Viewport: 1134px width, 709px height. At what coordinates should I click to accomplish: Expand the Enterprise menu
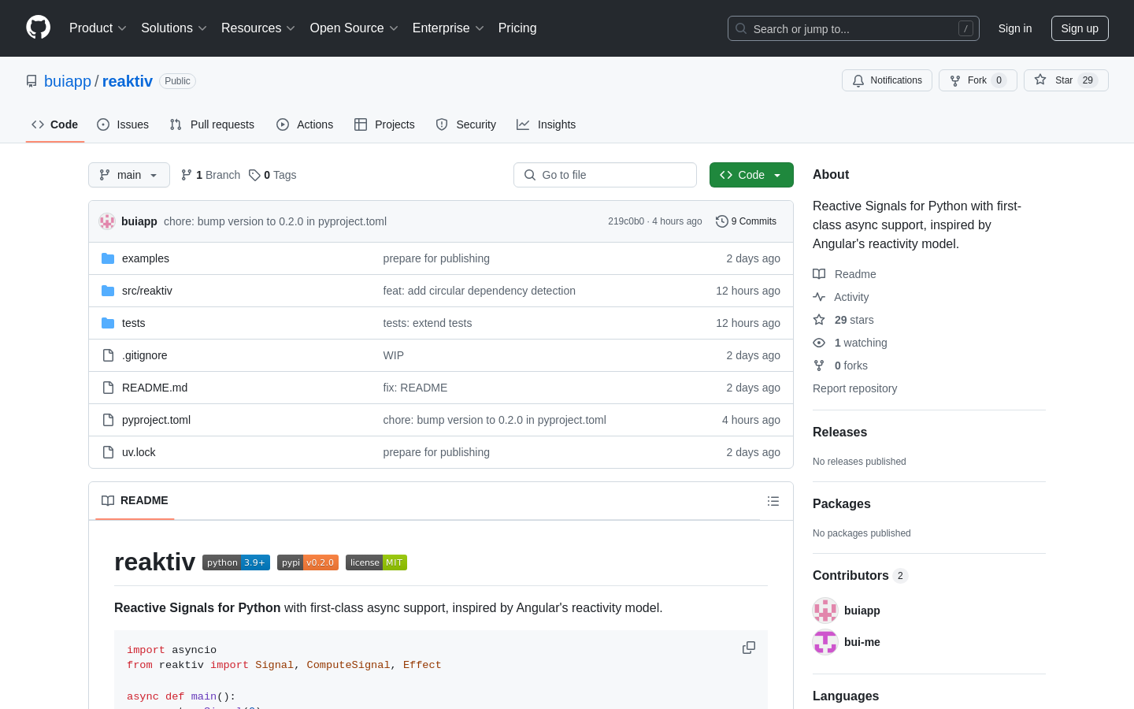pyautogui.click(x=448, y=28)
